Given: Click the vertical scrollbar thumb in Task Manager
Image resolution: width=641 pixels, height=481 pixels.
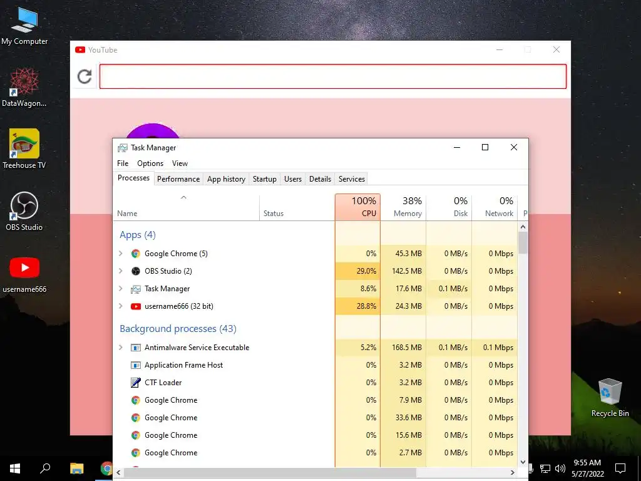Looking at the screenshot, I should pyautogui.click(x=523, y=242).
